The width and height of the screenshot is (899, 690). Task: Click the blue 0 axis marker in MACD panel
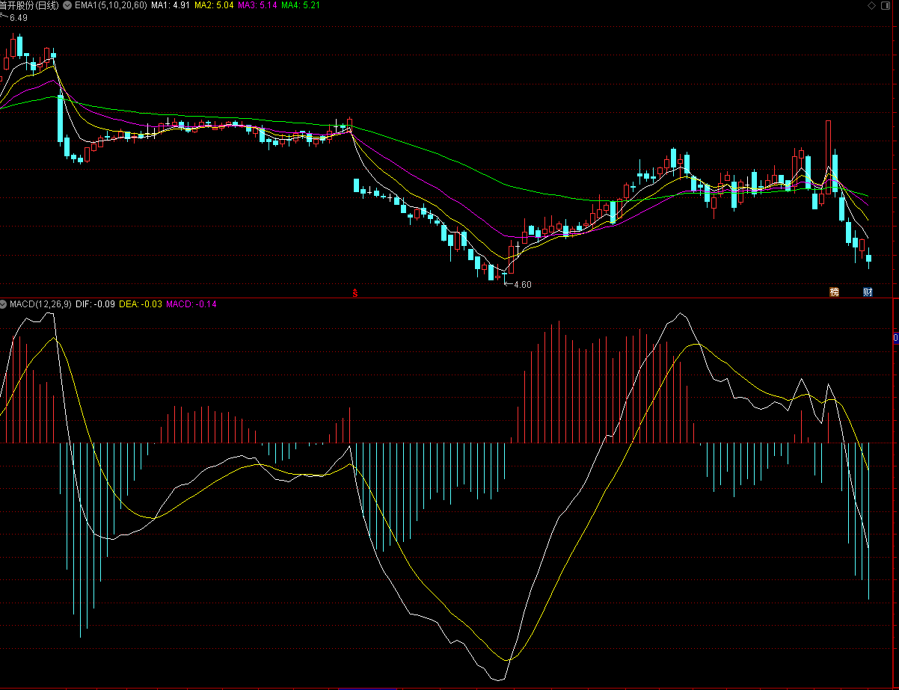[x=895, y=338]
